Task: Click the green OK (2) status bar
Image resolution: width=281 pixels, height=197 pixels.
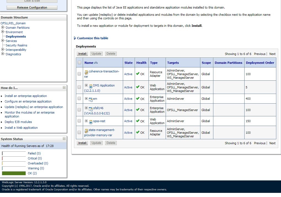Action: pos(14,173)
